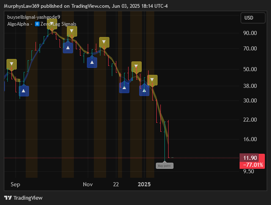The width and height of the screenshot is (271, 205).
Task: Click the yellow sell marker near 50.00 level
Action: pos(136,67)
